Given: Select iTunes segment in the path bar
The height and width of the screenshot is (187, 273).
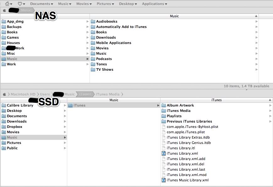Looking at the screenshot, I should (x=85, y=94).
